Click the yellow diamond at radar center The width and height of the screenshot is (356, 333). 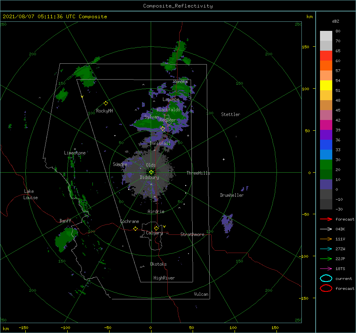click(151, 172)
